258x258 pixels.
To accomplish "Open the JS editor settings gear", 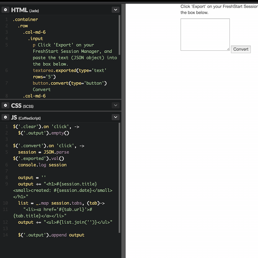I will (5, 117).
